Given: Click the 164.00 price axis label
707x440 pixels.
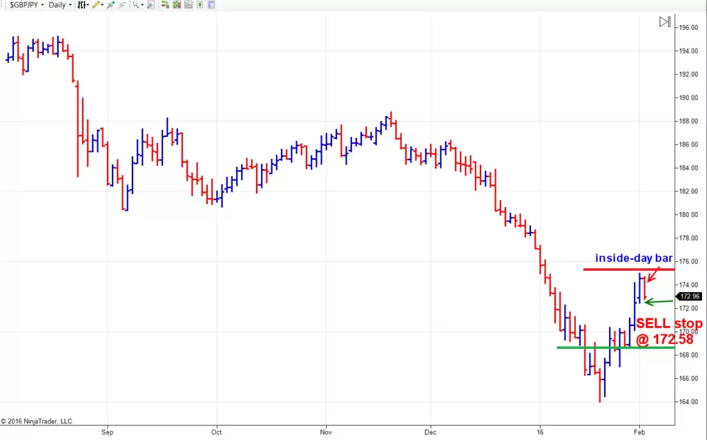Looking at the screenshot, I should coord(688,402).
